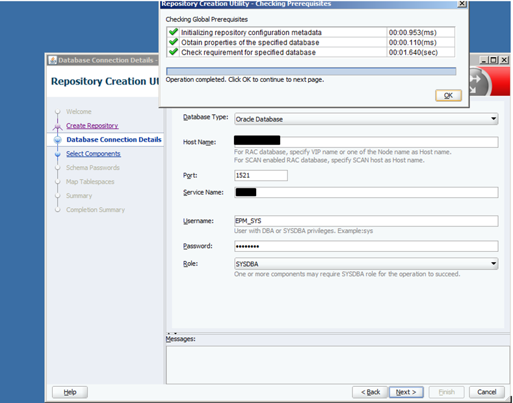Jump to the Select Components step
The image size is (513, 403).
pos(93,154)
